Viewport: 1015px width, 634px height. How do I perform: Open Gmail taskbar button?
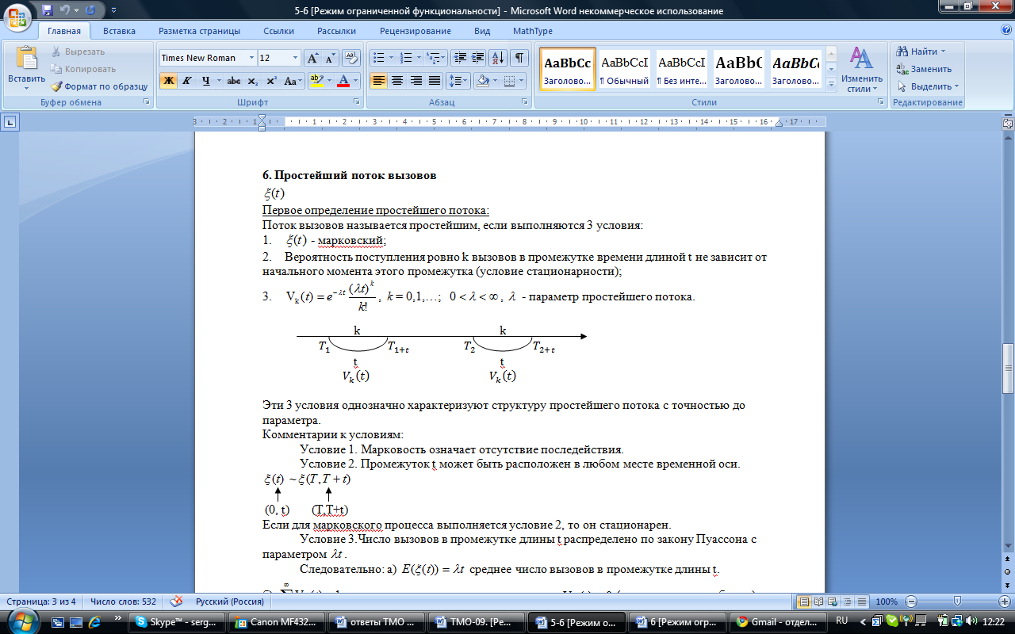pos(777,622)
